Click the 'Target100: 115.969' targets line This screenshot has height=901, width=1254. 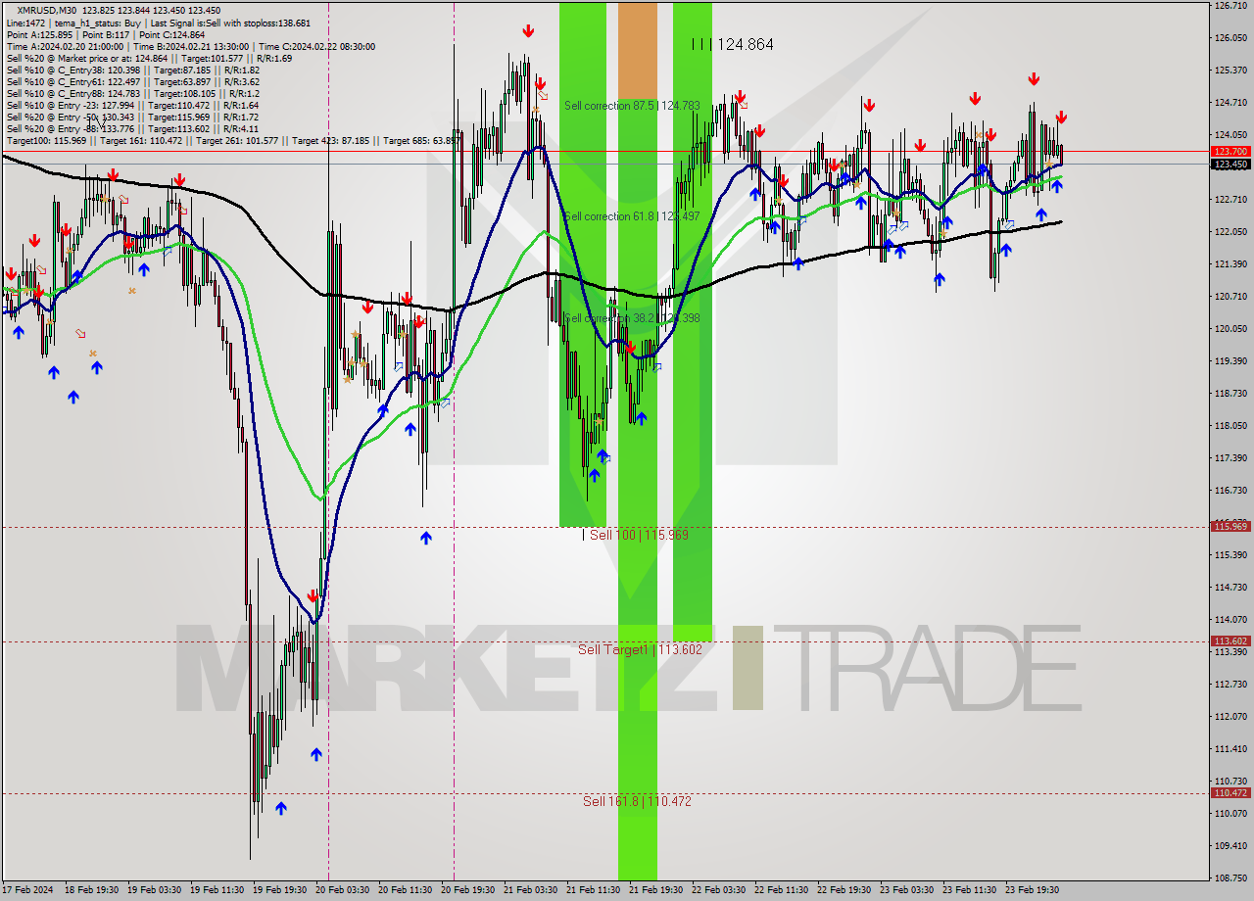[232, 141]
